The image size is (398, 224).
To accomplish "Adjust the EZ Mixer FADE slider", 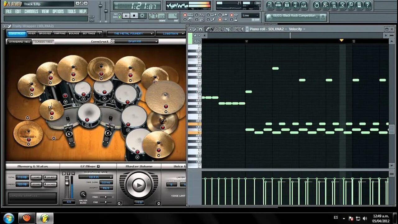I will 106,197.
